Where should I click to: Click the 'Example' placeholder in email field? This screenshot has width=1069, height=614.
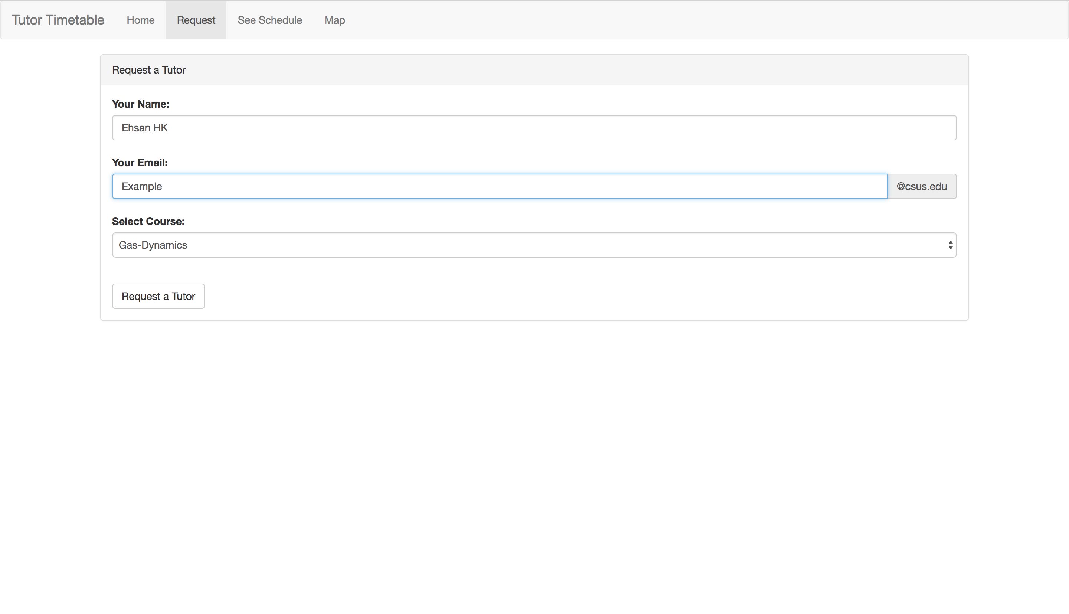point(142,186)
